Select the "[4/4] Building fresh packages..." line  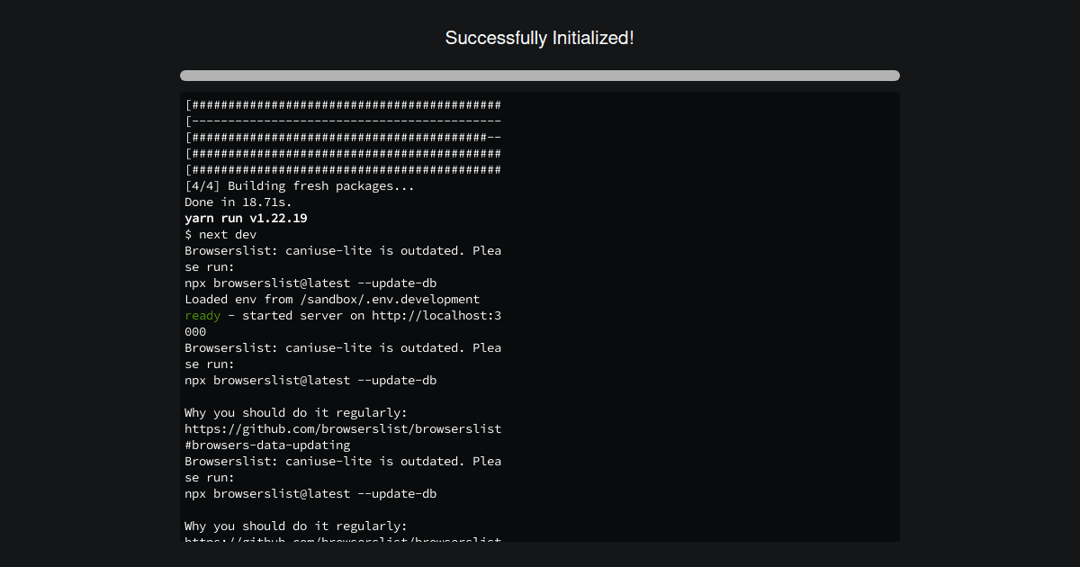(x=300, y=185)
